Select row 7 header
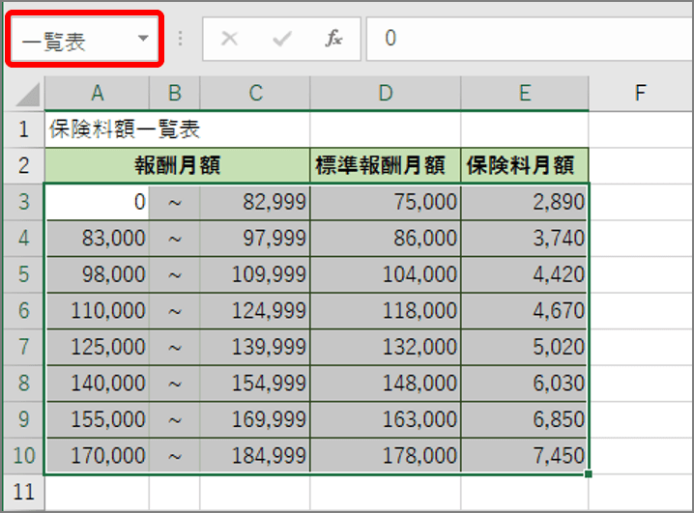This screenshot has width=694, height=513. pyautogui.click(x=24, y=347)
